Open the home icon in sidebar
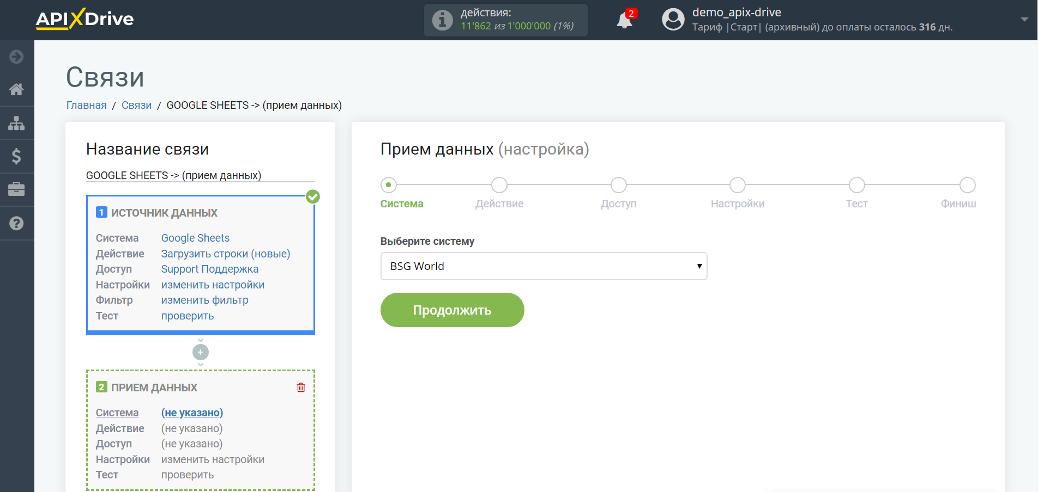This screenshot has height=492, width=1038. [x=16, y=89]
